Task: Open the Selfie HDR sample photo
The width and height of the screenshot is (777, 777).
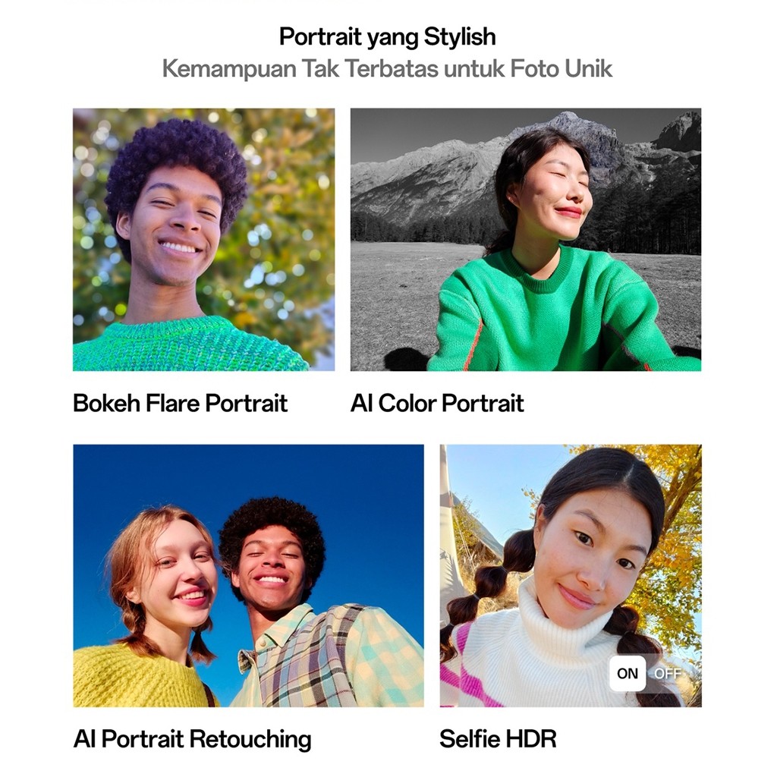Action: tap(571, 575)
